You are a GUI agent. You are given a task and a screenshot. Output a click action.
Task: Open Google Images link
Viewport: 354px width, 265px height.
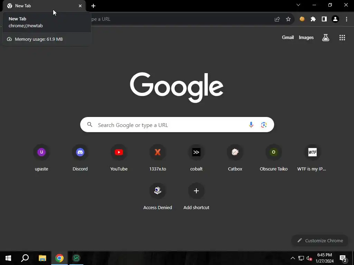[x=306, y=37]
